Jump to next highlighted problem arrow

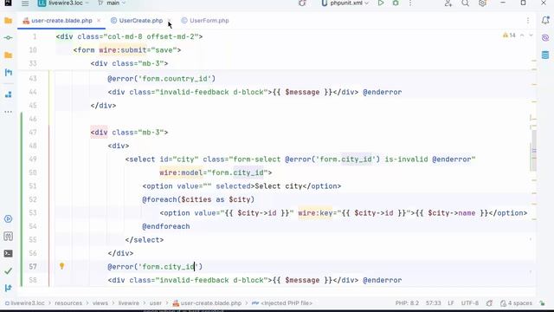pos(531,36)
